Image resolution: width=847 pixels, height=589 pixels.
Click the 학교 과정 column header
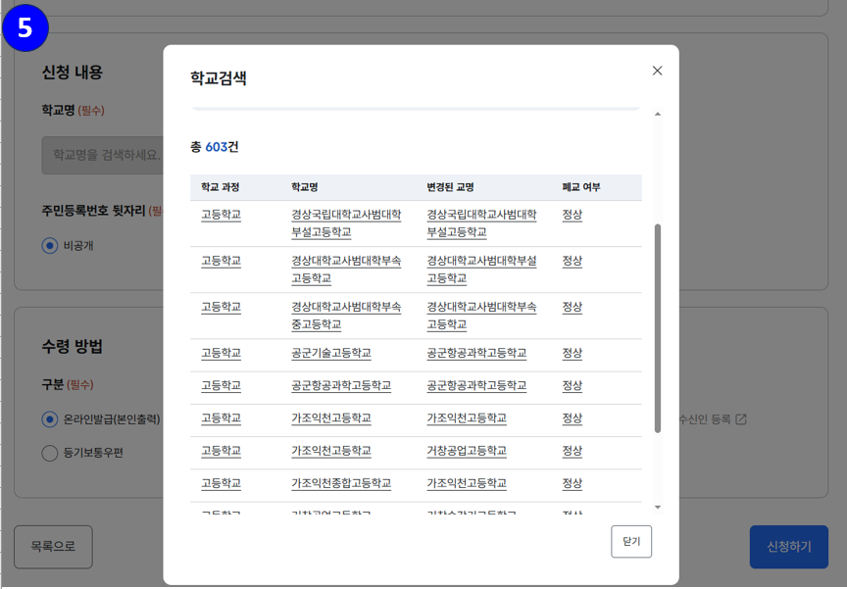tap(220, 187)
